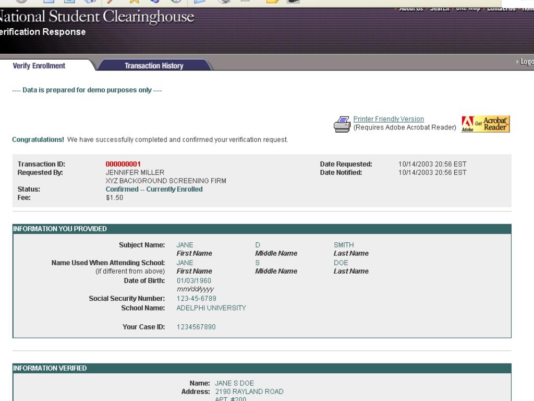Click the 'Data is prepared for demo purposes only' notice
Screen dimensions: 534x401
pos(87,90)
